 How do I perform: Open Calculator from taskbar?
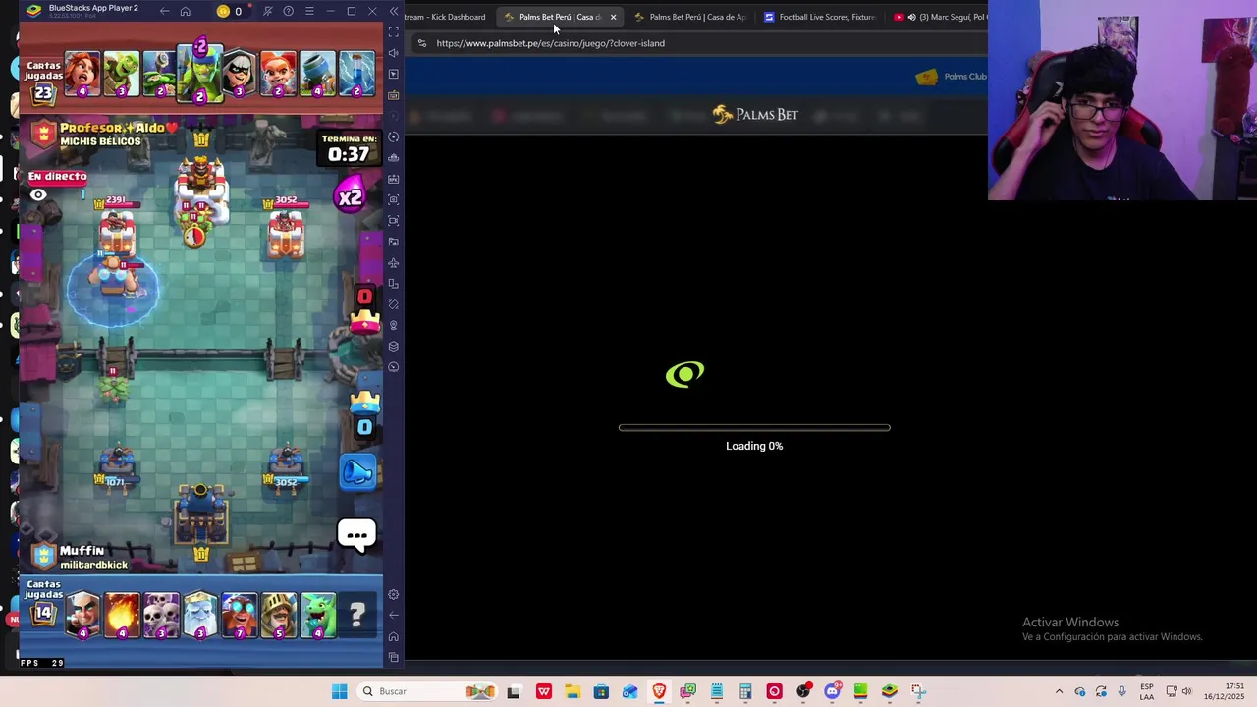745,691
